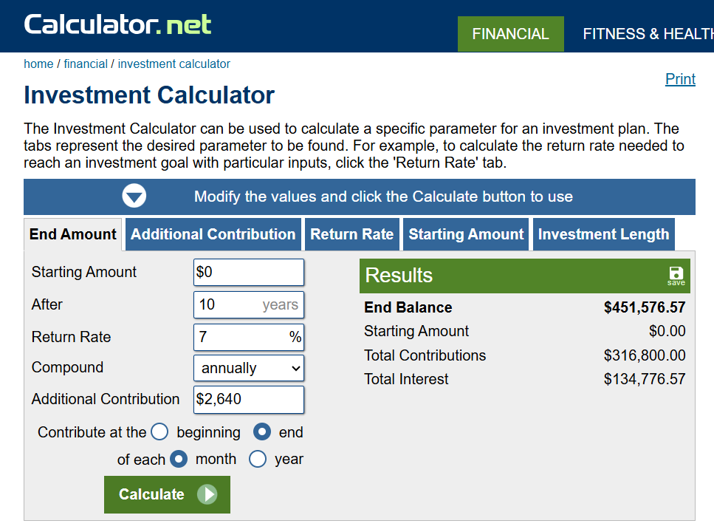Click the Starting Amount input field

[248, 272]
